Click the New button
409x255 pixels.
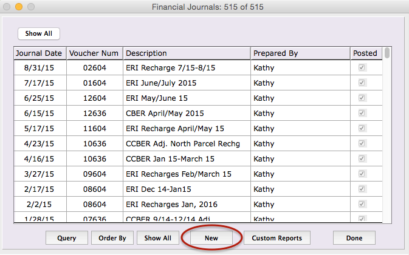pos(211,238)
